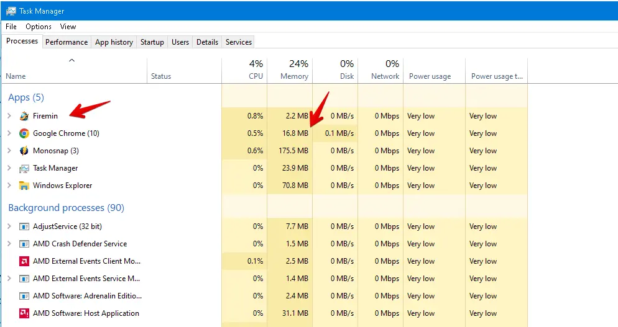Screen dimensions: 618x327
Task: Open the Options menu
Action: pyautogui.click(x=39, y=26)
